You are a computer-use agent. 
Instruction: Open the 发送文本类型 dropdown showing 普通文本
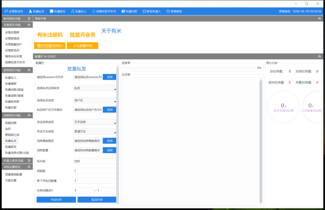[x=95, y=131]
